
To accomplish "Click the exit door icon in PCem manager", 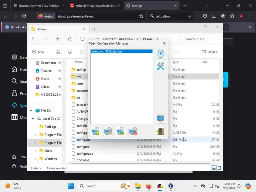I will 160,131.
